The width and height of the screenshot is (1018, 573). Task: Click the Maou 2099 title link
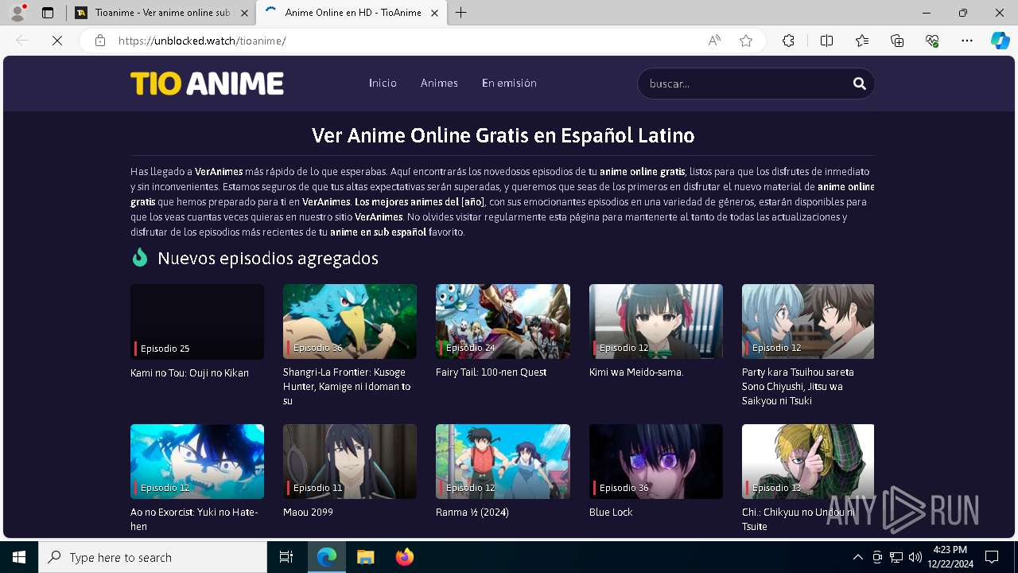[308, 512]
